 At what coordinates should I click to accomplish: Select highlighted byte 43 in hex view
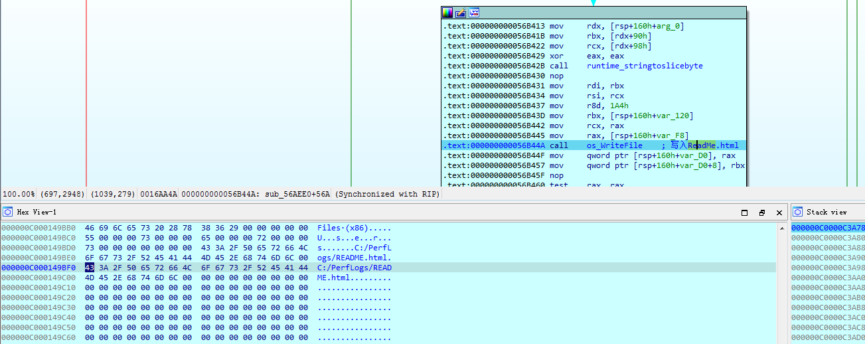coord(90,267)
